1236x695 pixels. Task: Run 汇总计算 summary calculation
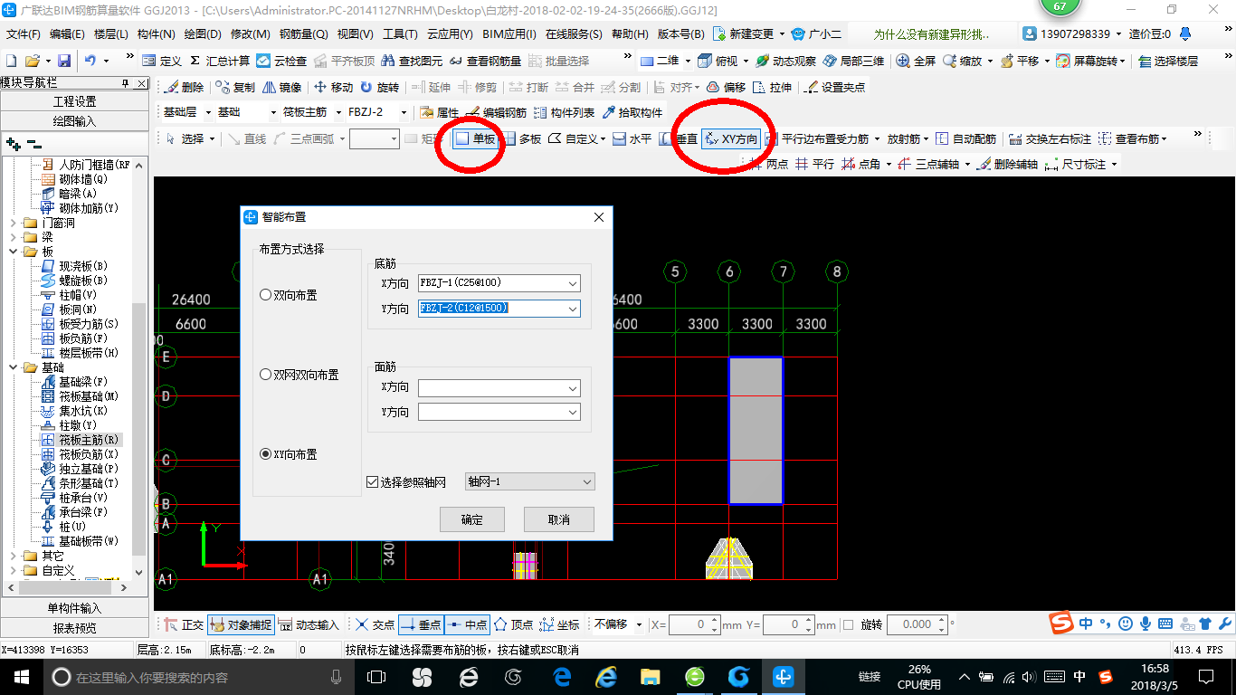coord(220,61)
